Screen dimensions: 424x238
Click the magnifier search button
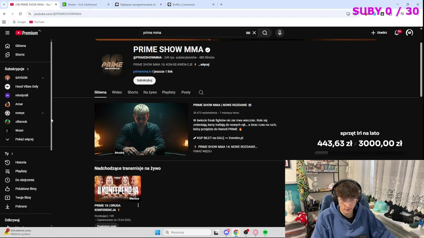click(265, 33)
